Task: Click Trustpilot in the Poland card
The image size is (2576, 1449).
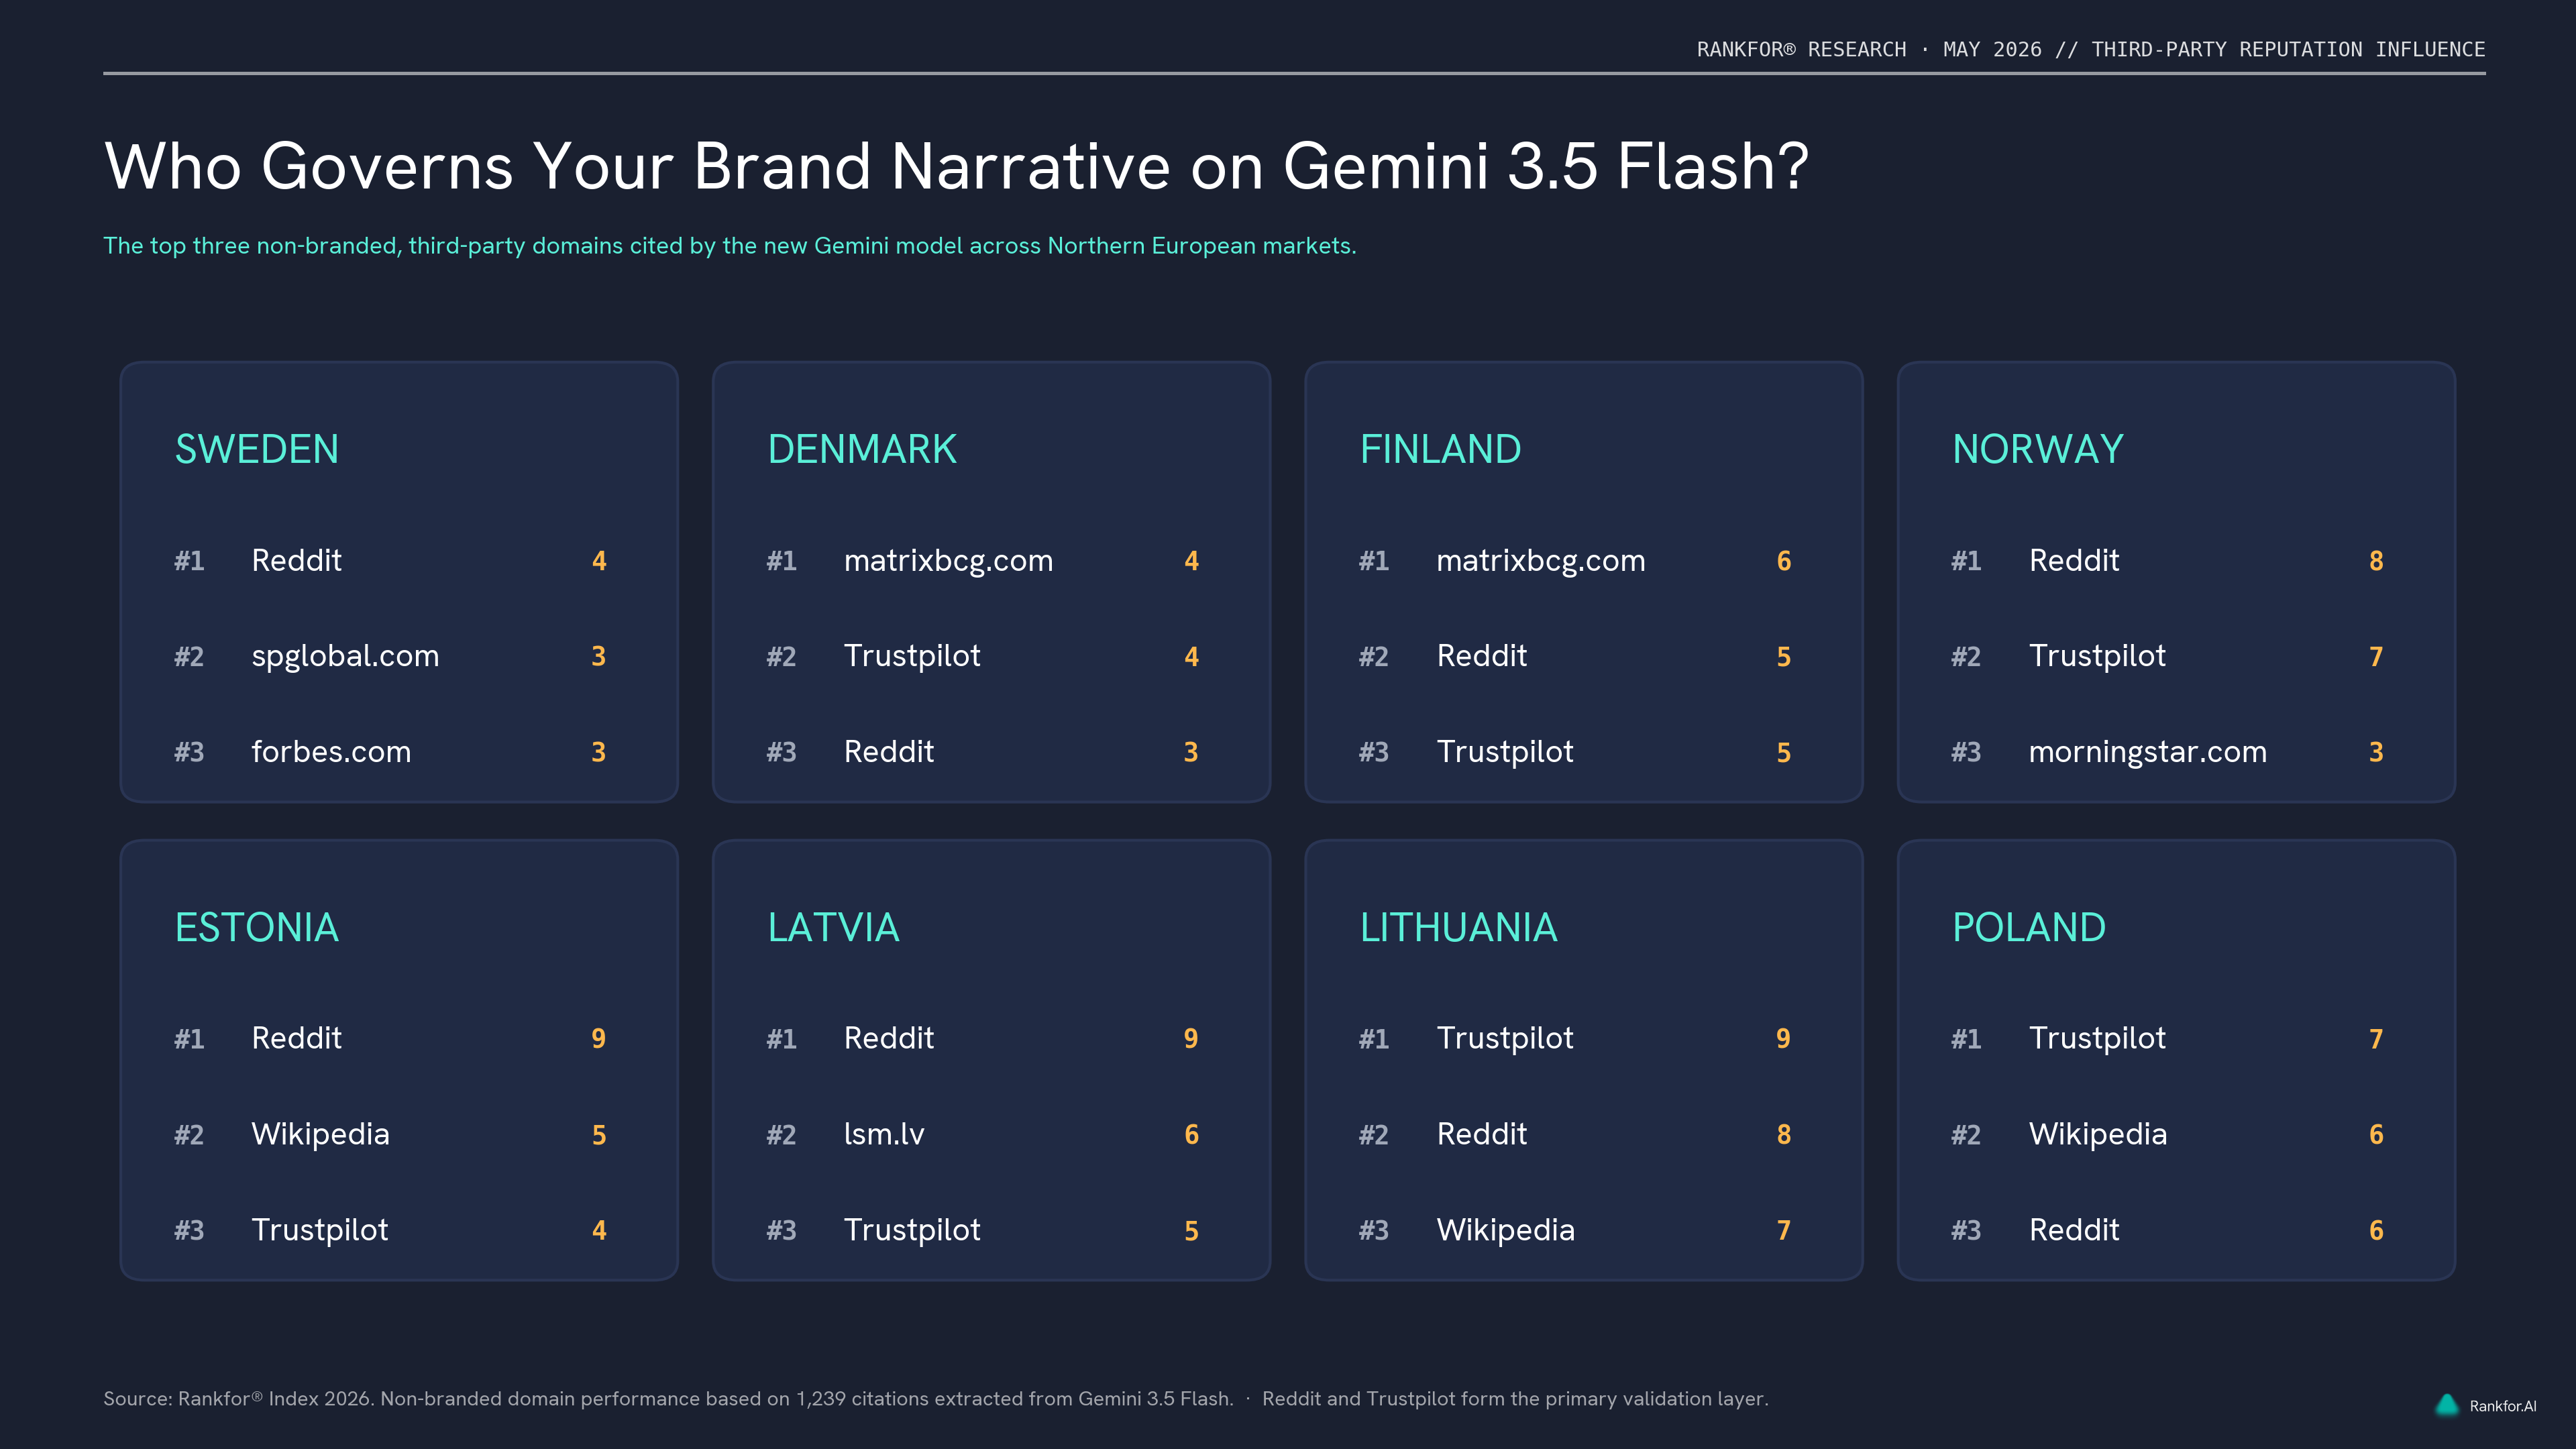Action: (x=2097, y=1039)
